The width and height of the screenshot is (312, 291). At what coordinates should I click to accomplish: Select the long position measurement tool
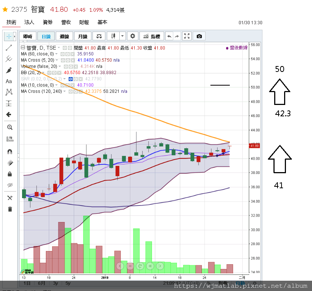[9, 103]
